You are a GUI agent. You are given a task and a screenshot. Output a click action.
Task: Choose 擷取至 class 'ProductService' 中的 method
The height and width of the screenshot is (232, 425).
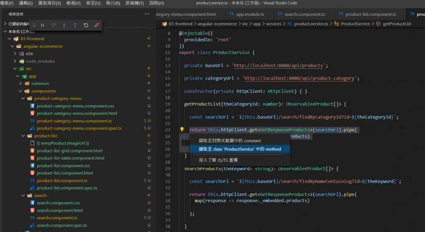(239, 149)
